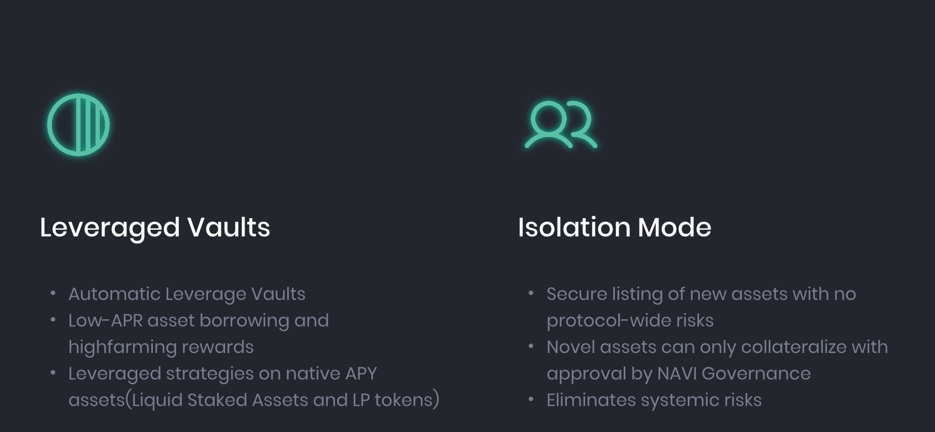The image size is (935, 432).
Task: Click 'Leveraged strategies on native APY' line
Action: click(x=222, y=373)
